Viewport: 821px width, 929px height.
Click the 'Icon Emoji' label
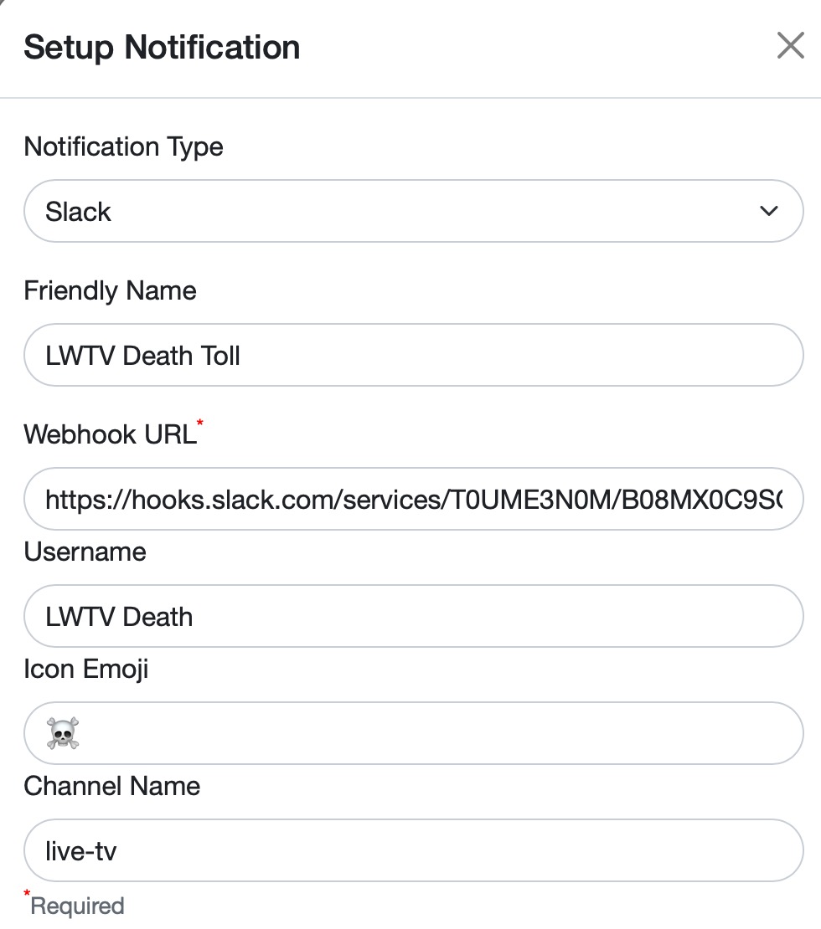[x=86, y=670]
